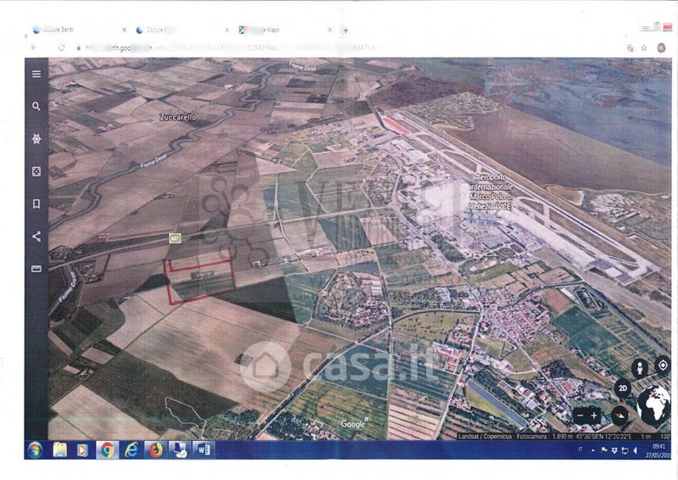Open the Google Earth hamburger menu
The height and width of the screenshot is (480, 678).
pyautogui.click(x=36, y=74)
